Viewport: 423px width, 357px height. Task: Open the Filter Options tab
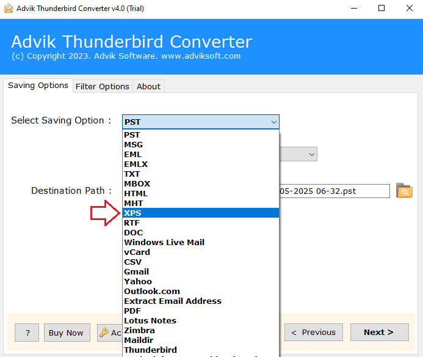point(103,86)
